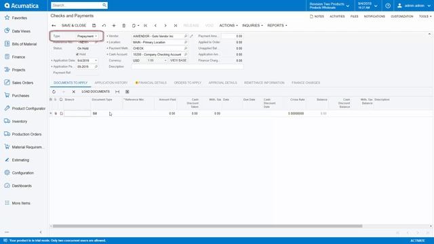The image size is (434, 244).
Task: Open the Notes panel
Action: [317, 16]
